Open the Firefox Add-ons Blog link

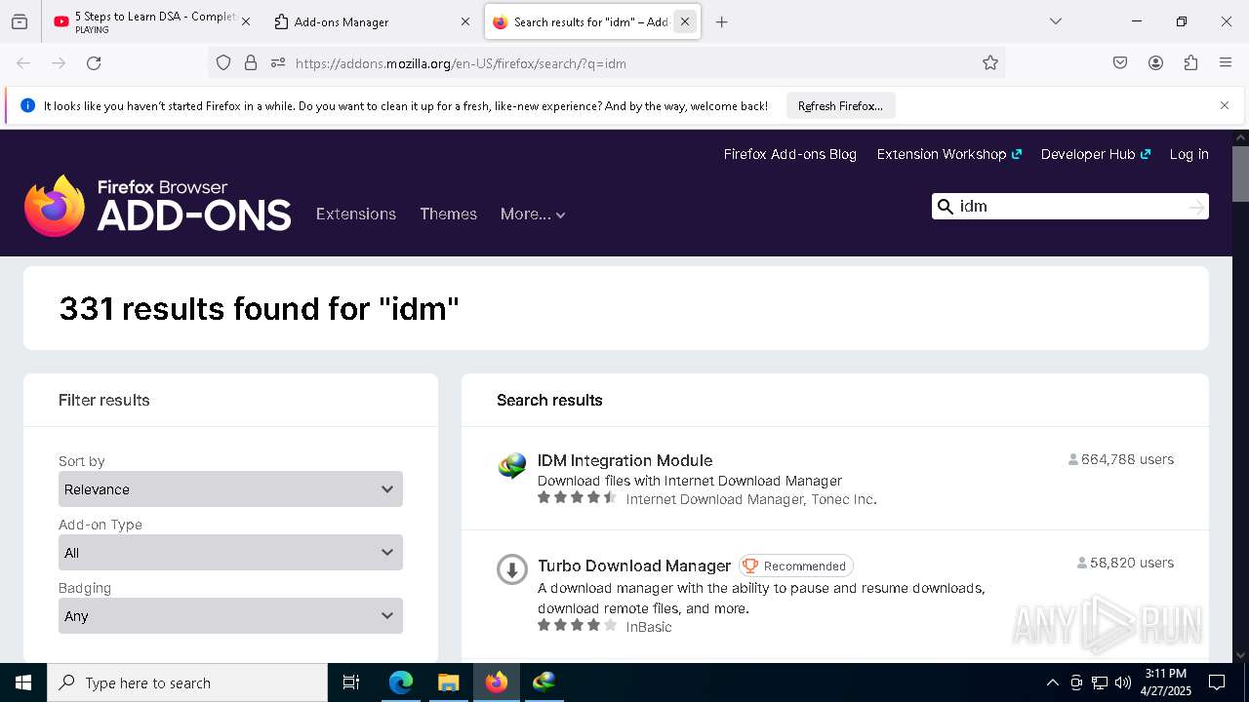click(790, 154)
